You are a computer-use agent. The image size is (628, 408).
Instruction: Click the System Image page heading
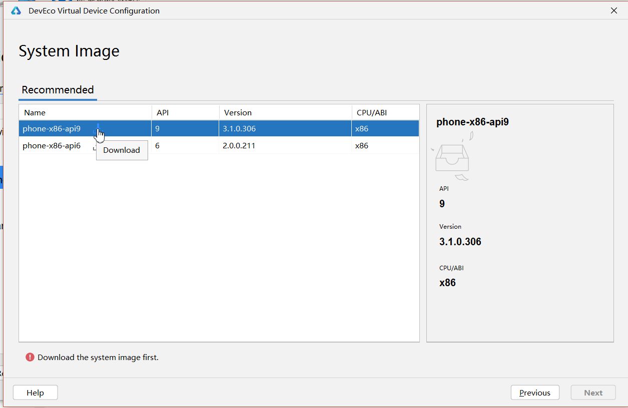click(x=69, y=51)
